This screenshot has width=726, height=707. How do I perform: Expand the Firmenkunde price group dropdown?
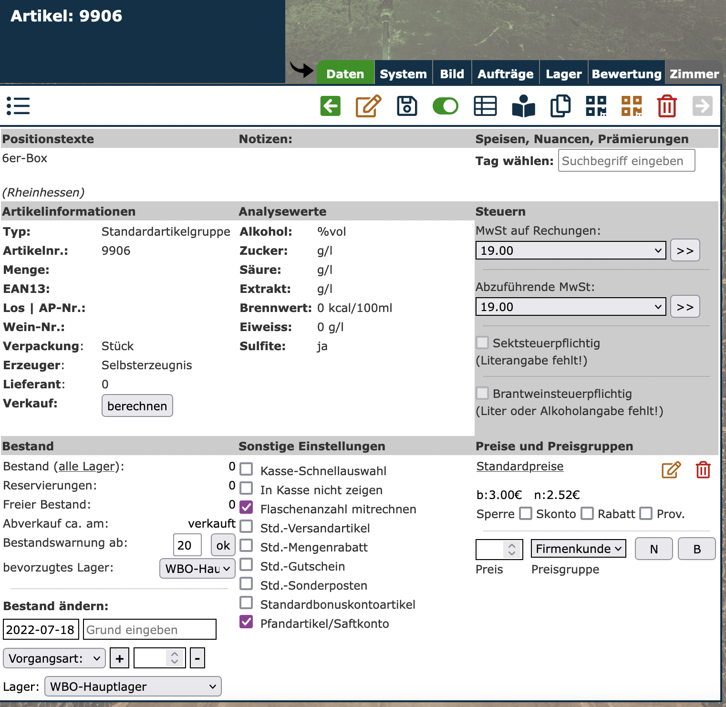tap(578, 549)
